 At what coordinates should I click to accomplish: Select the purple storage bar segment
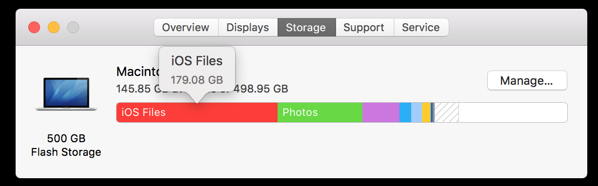click(381, 112)
